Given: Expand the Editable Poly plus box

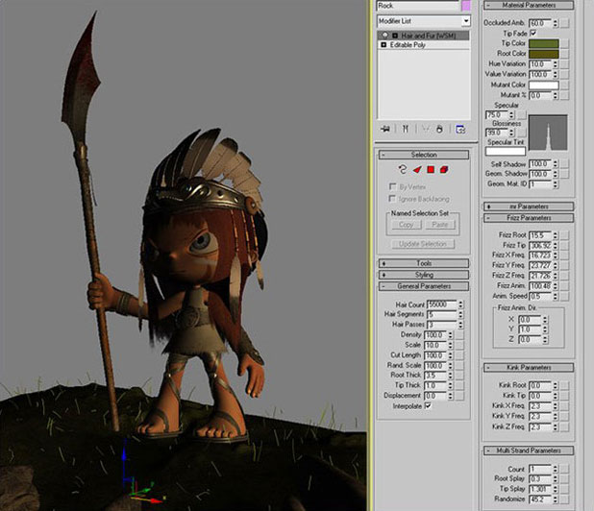Looking at the screenshot, I should pyautogui.click(x=384, y=45).
